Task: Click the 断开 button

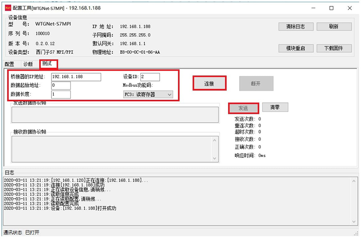Action: tap(256, 83)
